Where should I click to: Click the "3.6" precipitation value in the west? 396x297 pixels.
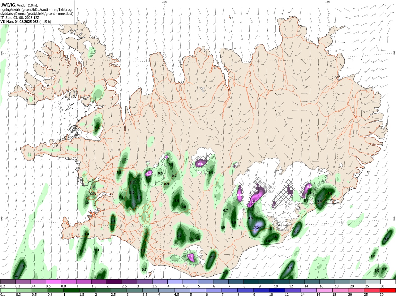[x=134, y=204]
